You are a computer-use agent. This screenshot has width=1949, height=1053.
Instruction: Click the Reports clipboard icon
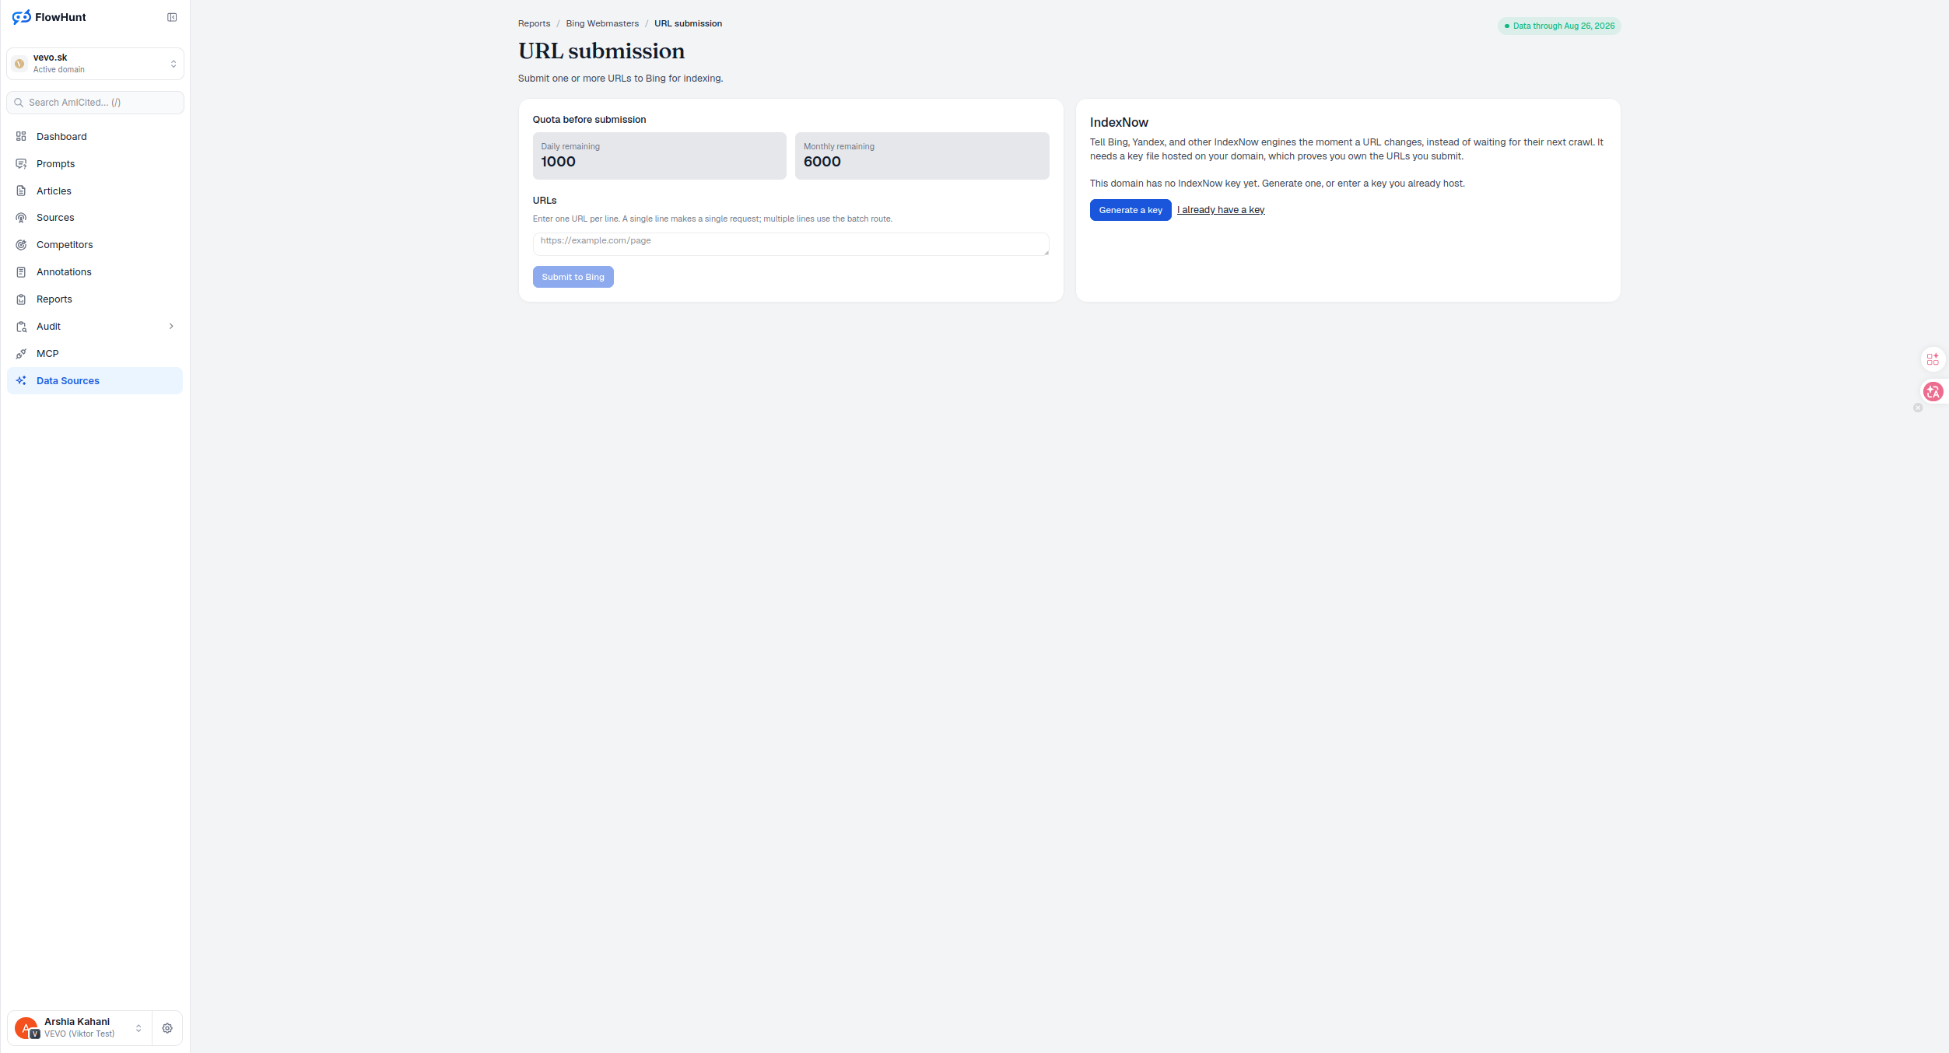pos(21,299)
